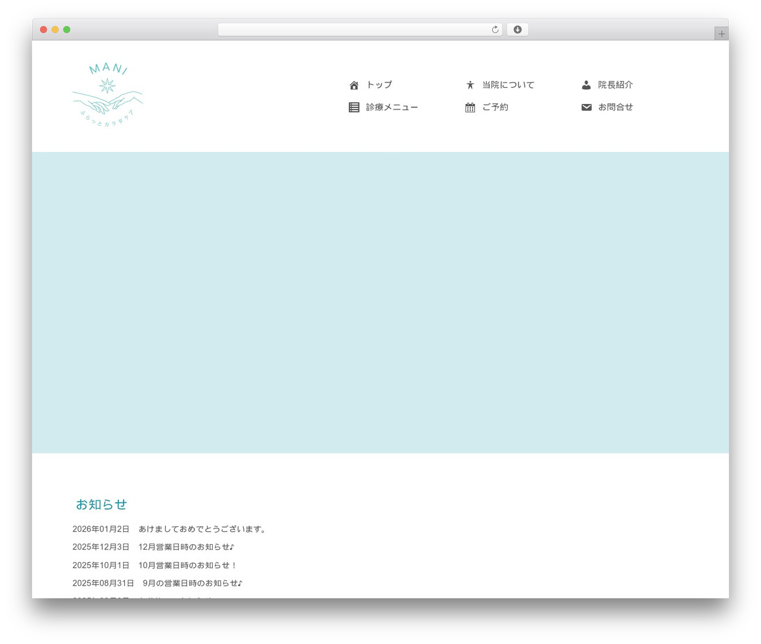This screenshot has width=761, height=644.
Task: Click the calendar icon beside ご予約
Action: pyautogui.click(x=470, y=108)
